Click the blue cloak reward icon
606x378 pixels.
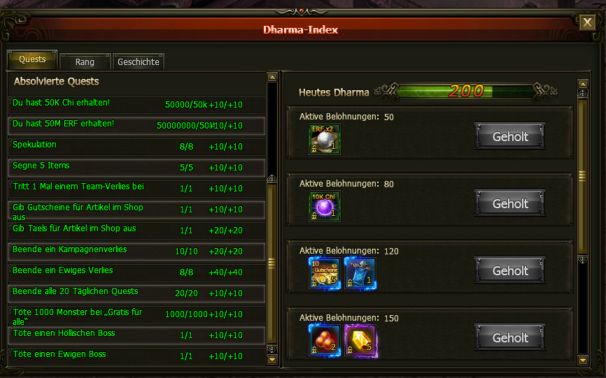tap(360, 273)
